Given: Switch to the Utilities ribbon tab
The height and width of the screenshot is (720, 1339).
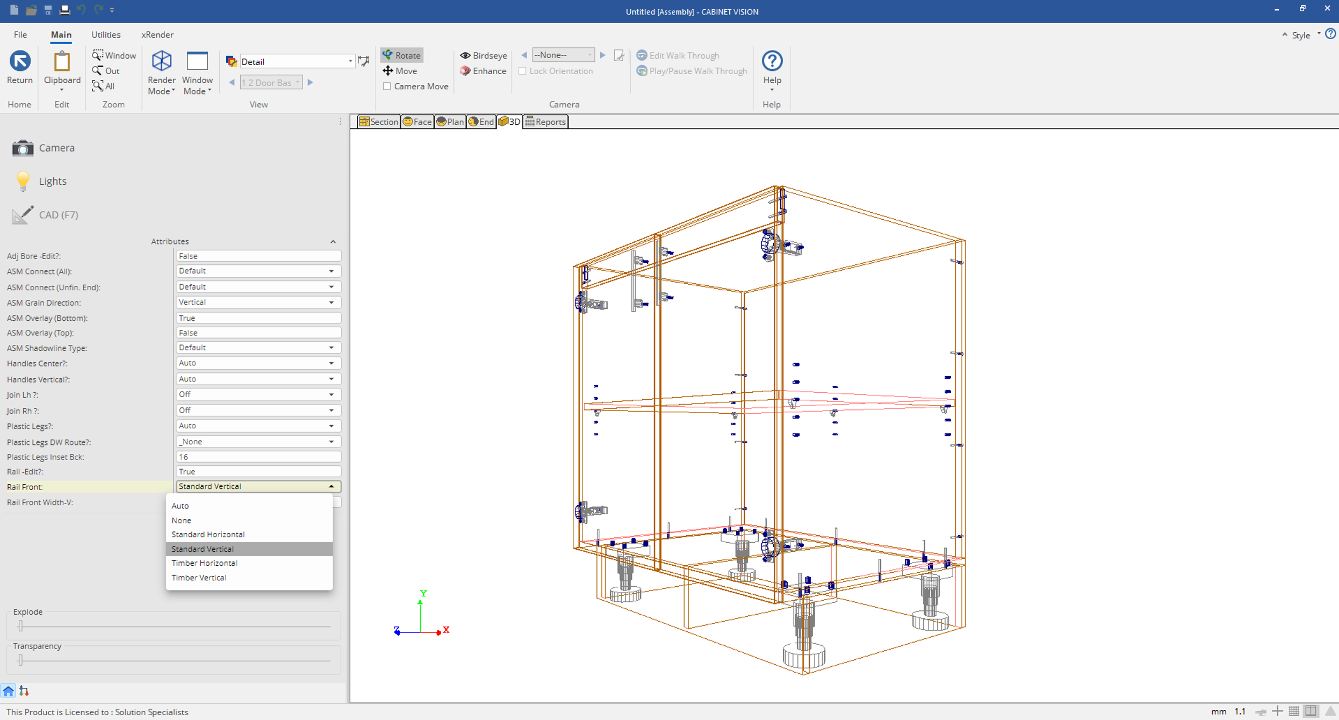Looking at the screenshot, I should (x=106, y=34).
